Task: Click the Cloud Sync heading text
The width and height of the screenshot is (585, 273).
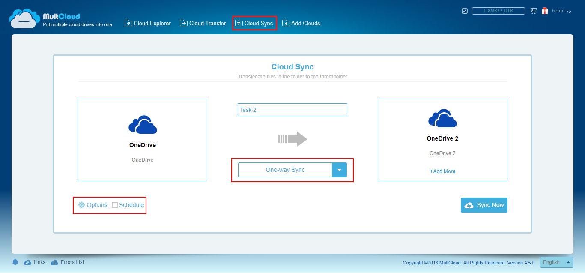Action: pos(292,67)
